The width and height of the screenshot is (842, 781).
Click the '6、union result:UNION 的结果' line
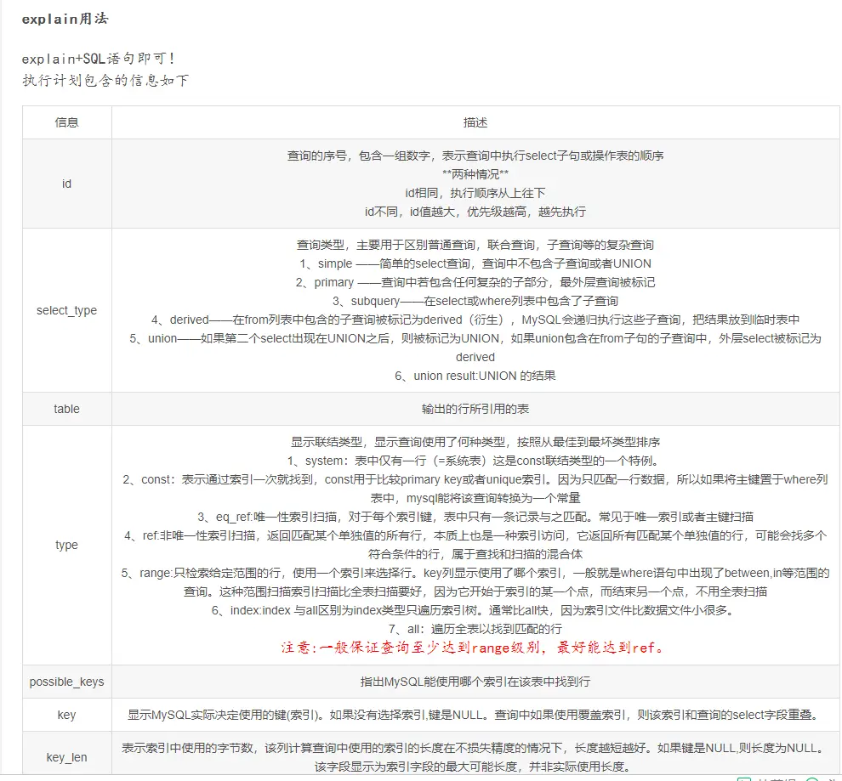tap(475, 376)
